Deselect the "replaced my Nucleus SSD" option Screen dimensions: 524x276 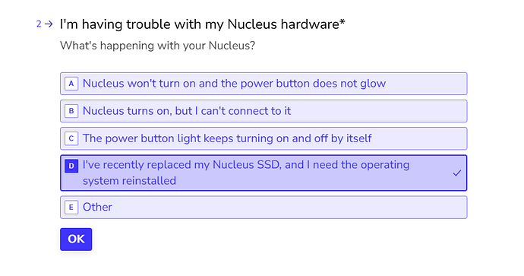pos(264,173)
